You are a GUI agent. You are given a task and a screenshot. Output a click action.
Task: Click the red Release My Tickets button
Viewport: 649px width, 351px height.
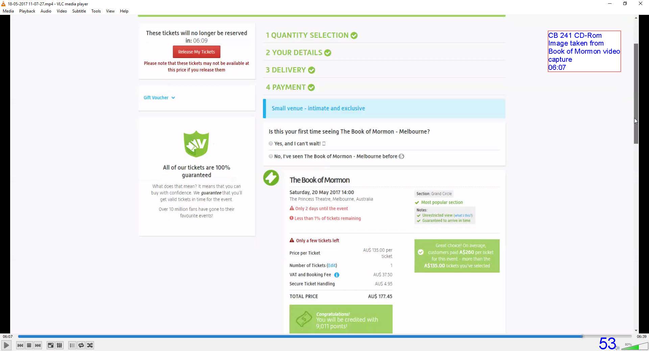point(196,52)
